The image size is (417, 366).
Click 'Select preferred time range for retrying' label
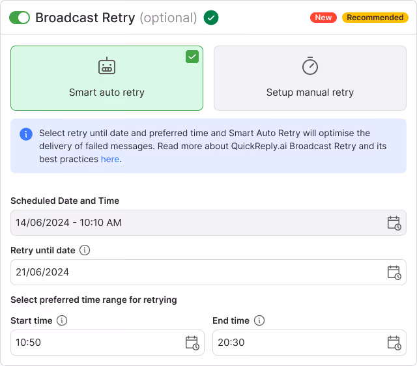[x=94, y=300]
